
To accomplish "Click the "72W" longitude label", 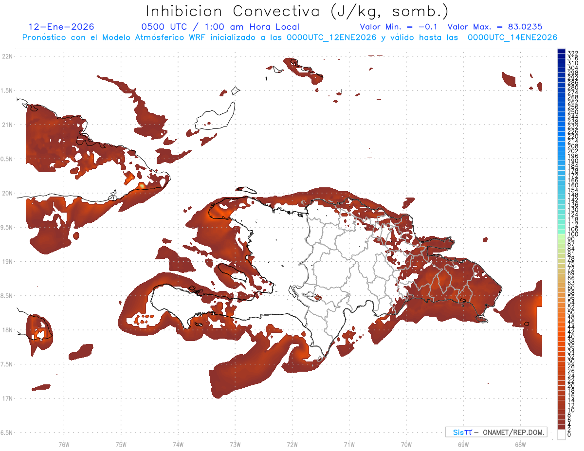I will click(292, 444).
